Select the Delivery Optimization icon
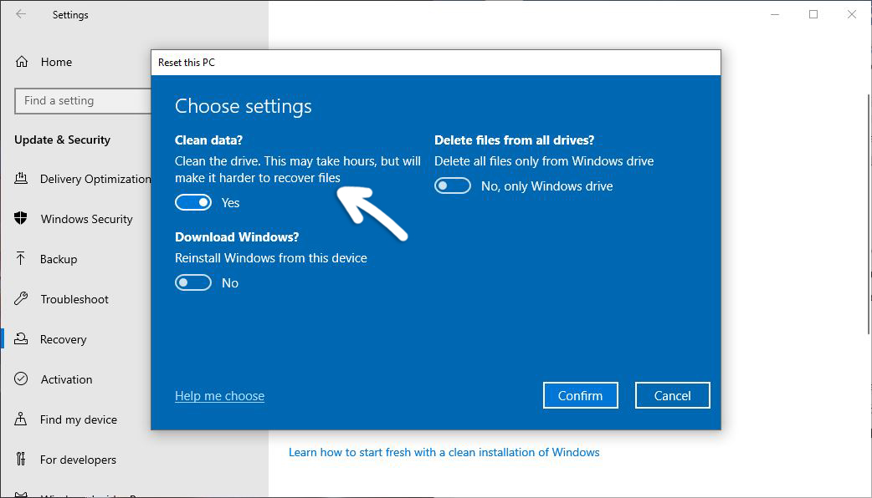This screenshot has width=872, height=498. 22,179
